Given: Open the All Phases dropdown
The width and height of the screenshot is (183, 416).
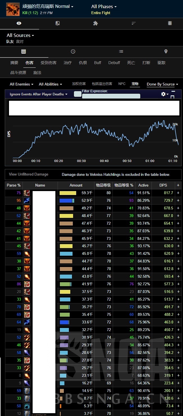Looking at the screenshot, I should (x=104, y=6).
